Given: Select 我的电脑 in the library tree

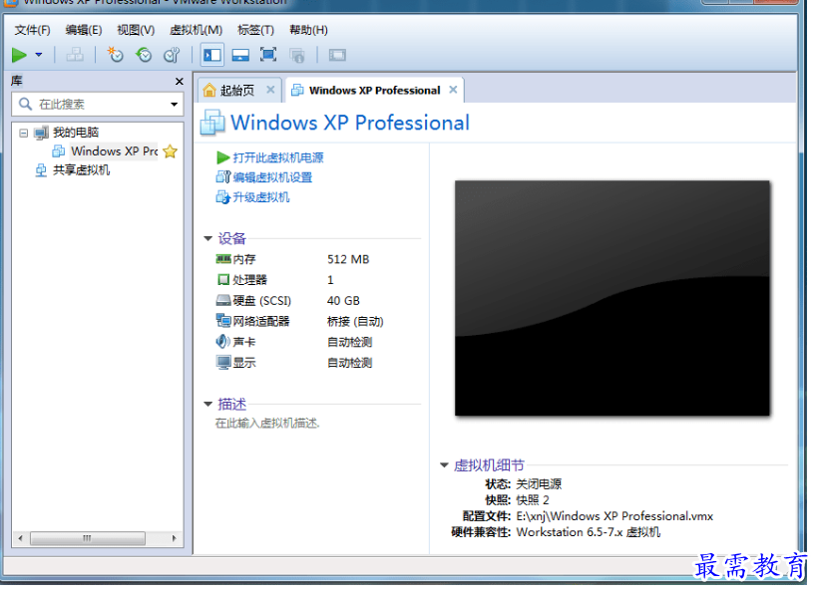Looking at the screenshot, I should click(76, 133).
